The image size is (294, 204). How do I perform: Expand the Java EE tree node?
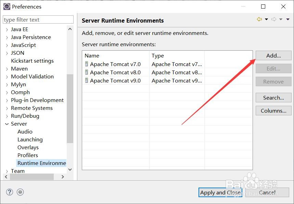pos(7,30)
